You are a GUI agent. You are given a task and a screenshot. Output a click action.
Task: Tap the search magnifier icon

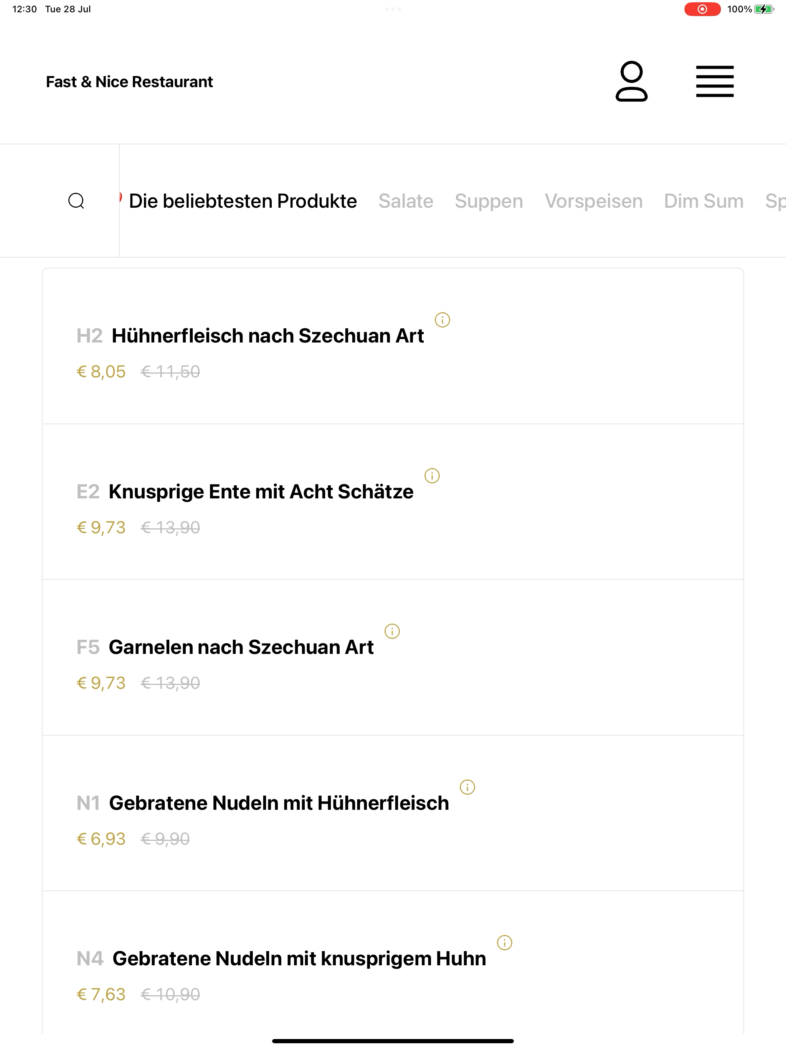click(x=76, y=201)
